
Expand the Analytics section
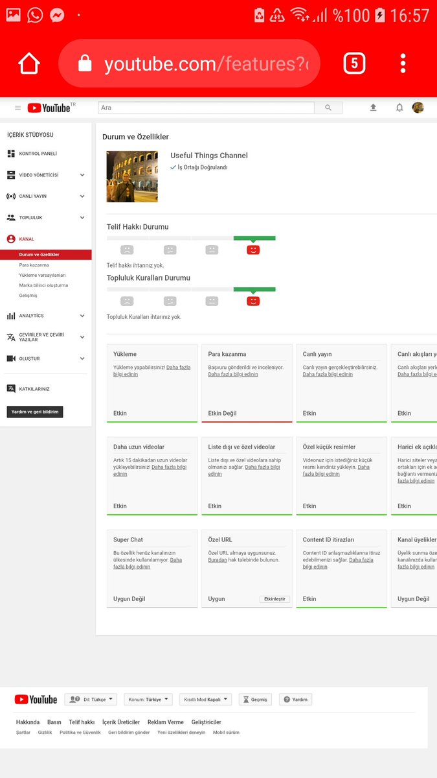tap(82, 316)
